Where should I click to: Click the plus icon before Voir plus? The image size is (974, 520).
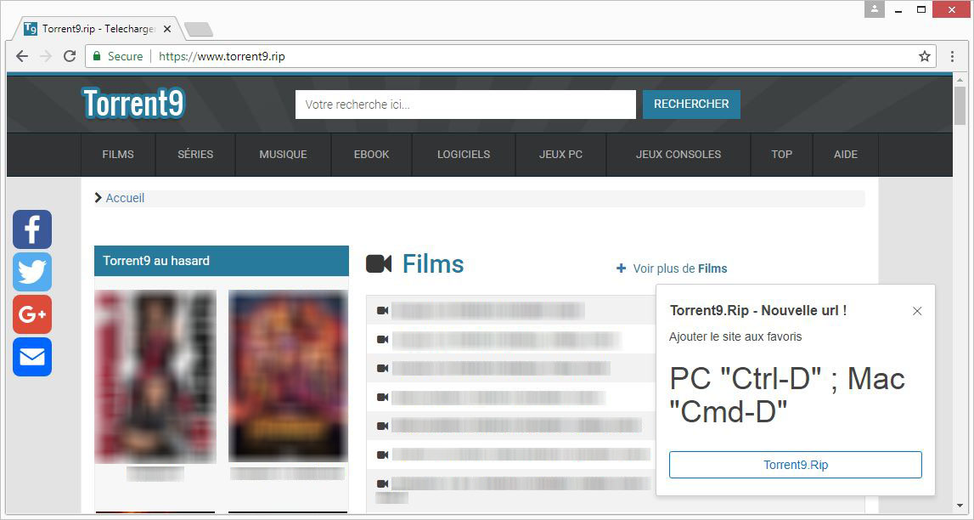(621, 268)
